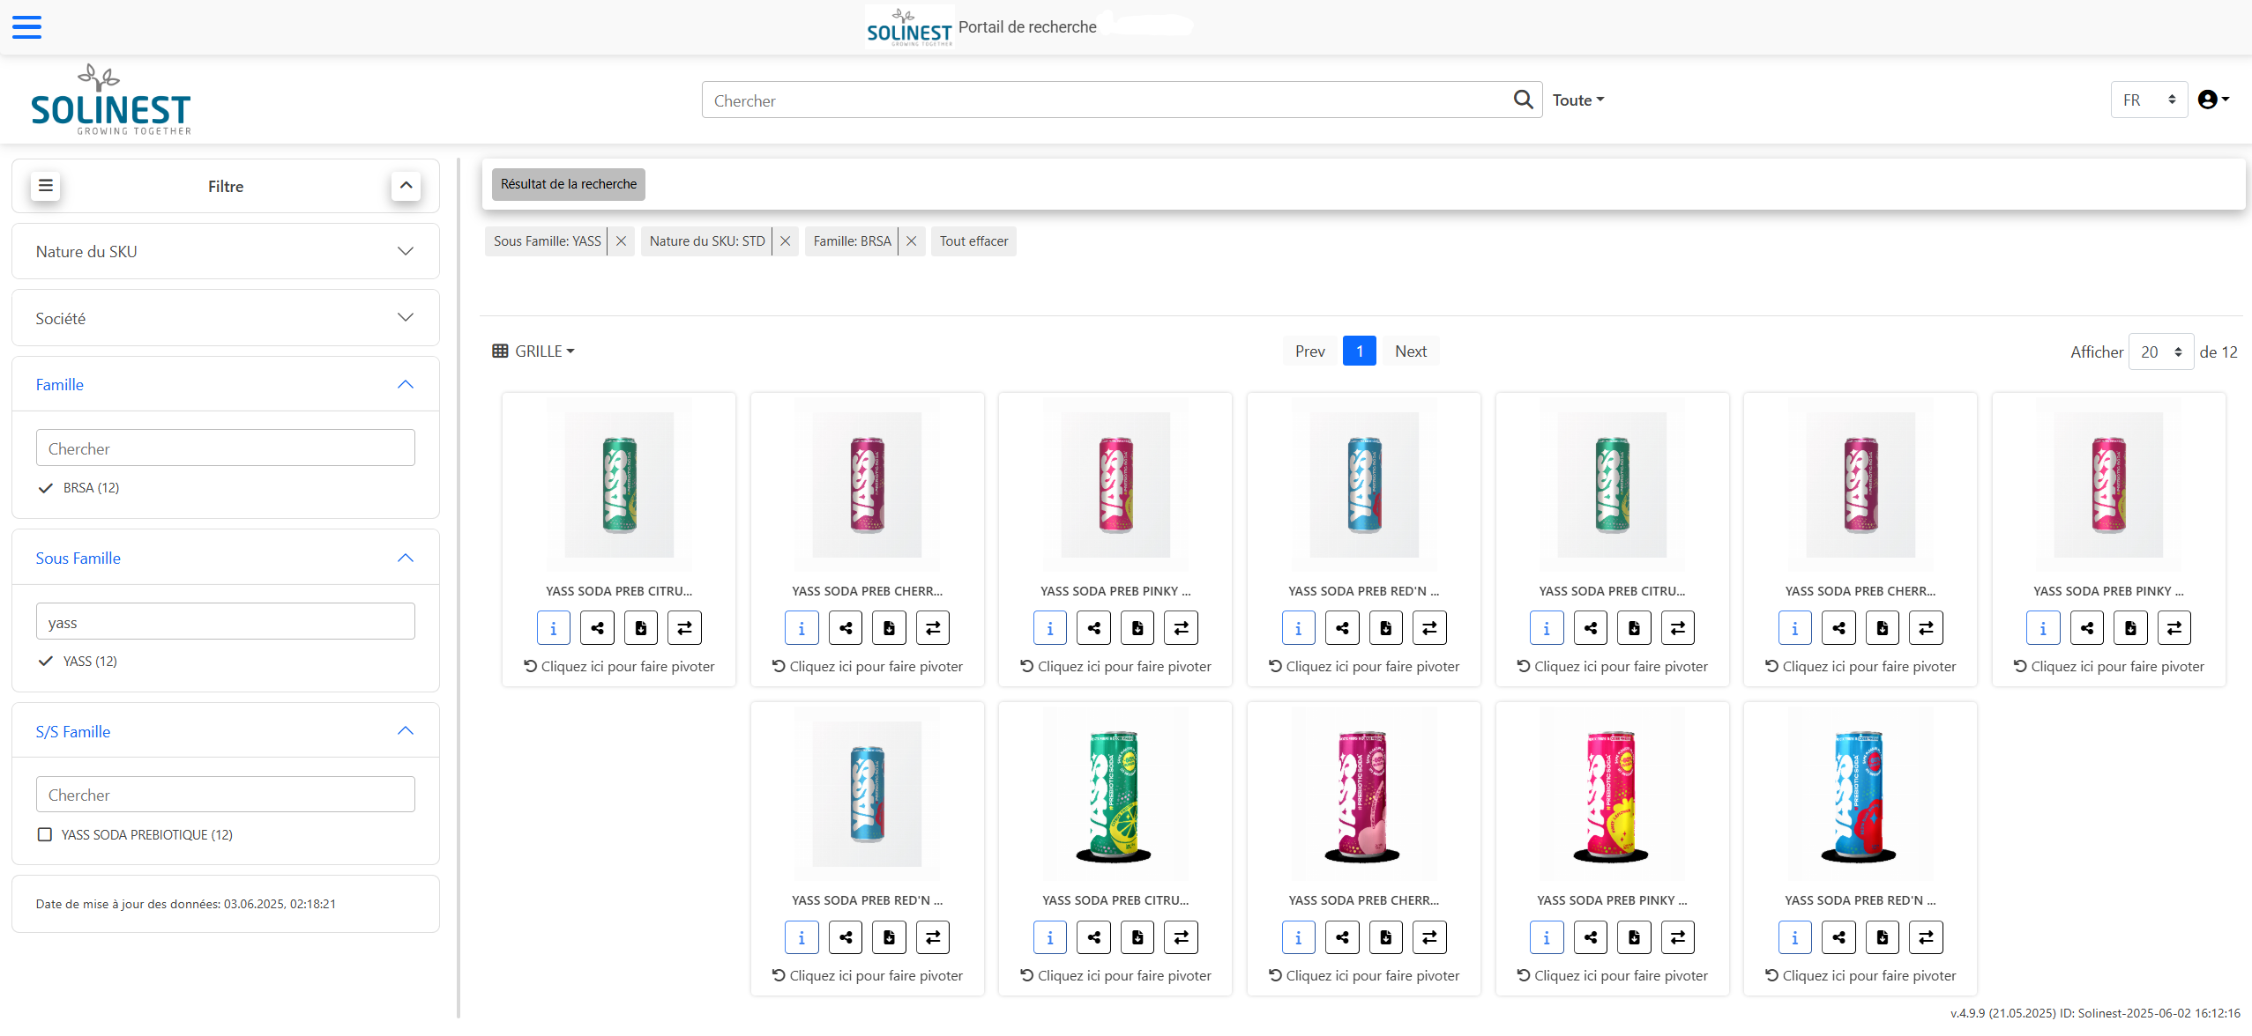Go to the Next results page
Image resolution: width=2252 pixels, height=1036 pixels.
coord(1410,351)
